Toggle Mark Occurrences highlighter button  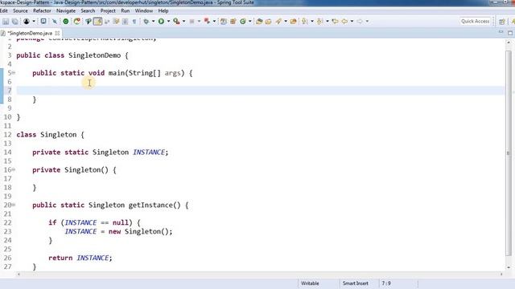97,22
